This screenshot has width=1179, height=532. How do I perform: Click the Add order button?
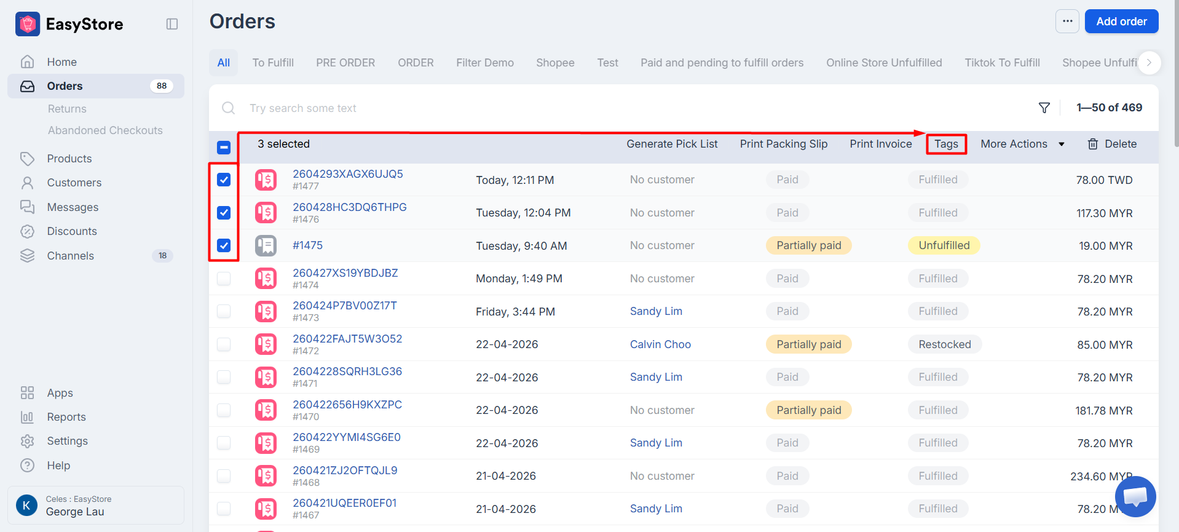point(1121,21)
